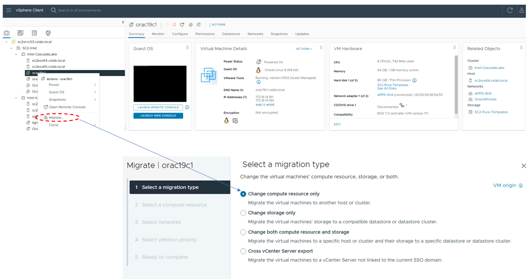The height and width of the screenshot is (279, 530).
Task: Select Change both compute resource and storage
Action: (243, 232)
